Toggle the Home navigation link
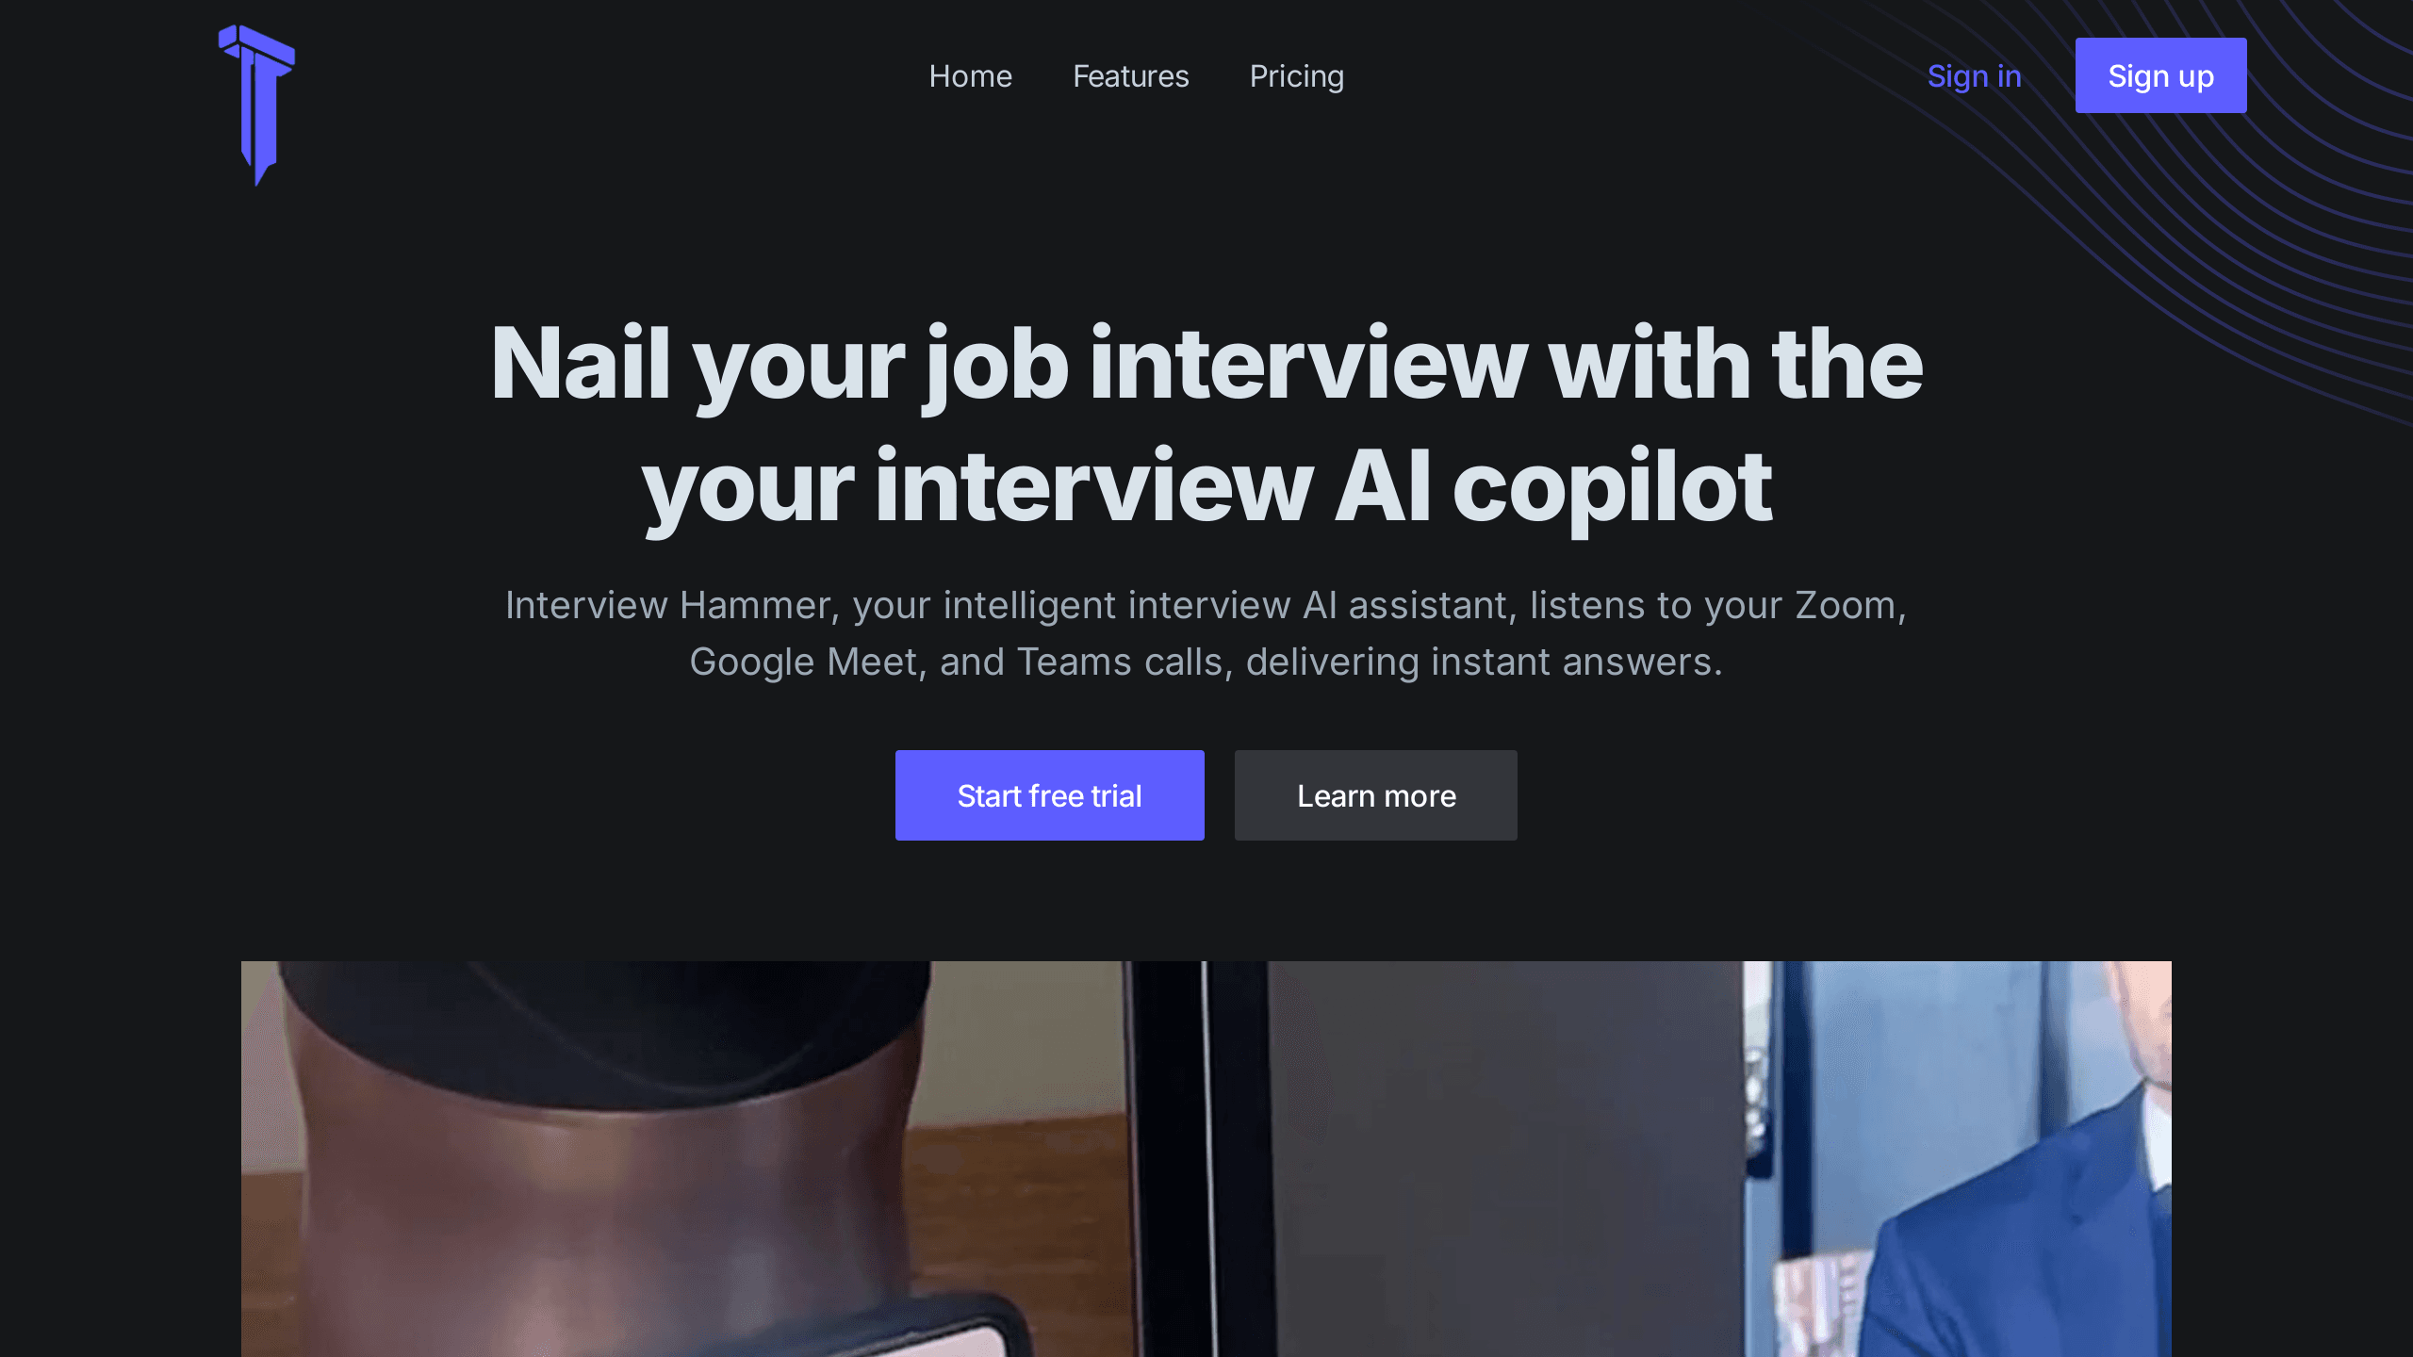 point(970,74)
